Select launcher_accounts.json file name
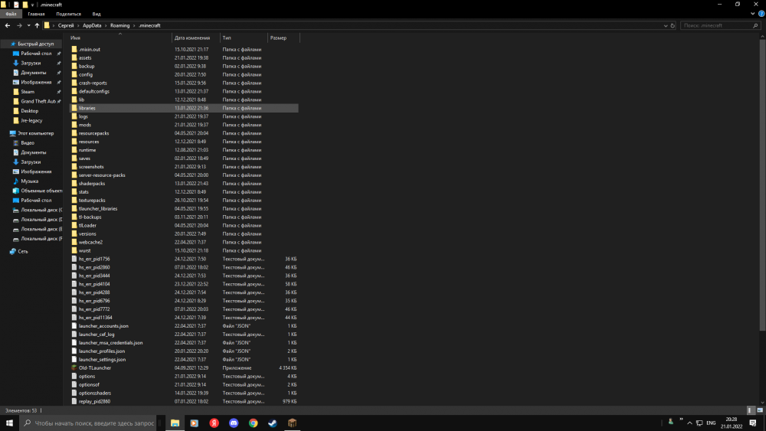The width and height of the screenshot is (766, 431). (103, 326)
